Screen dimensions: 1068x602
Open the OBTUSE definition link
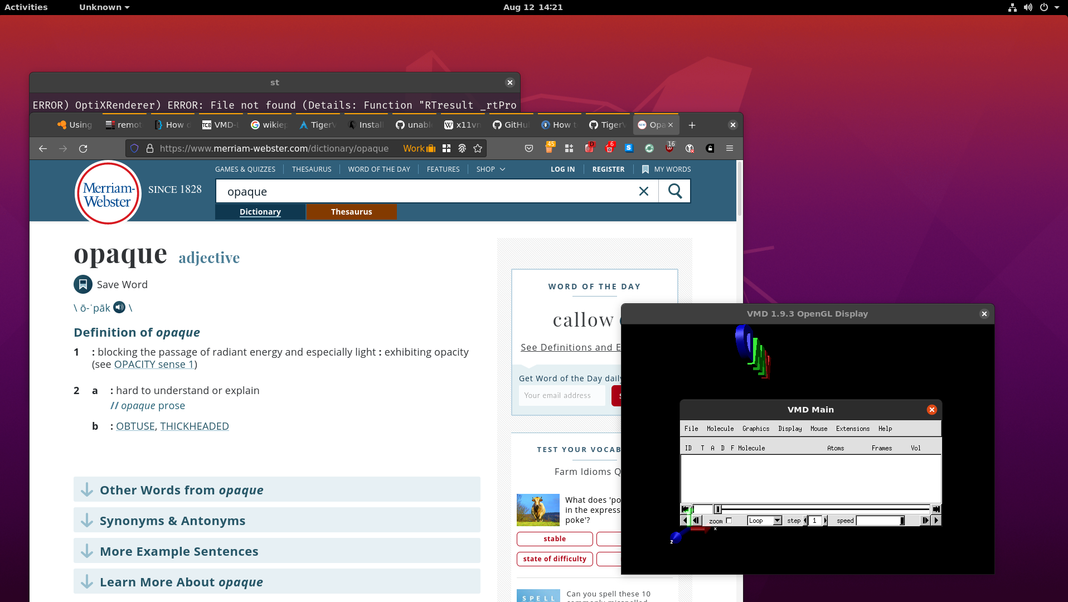coord(135,426)
